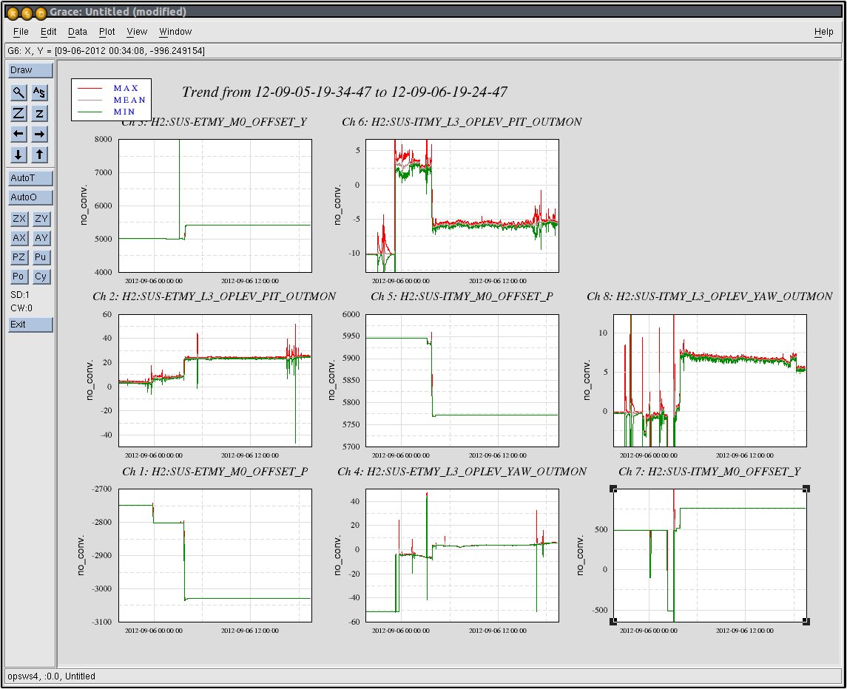The height and width of the screenshot is (689, 847).
Task: Click the AX autoscale button
Action: pos(19,238)
